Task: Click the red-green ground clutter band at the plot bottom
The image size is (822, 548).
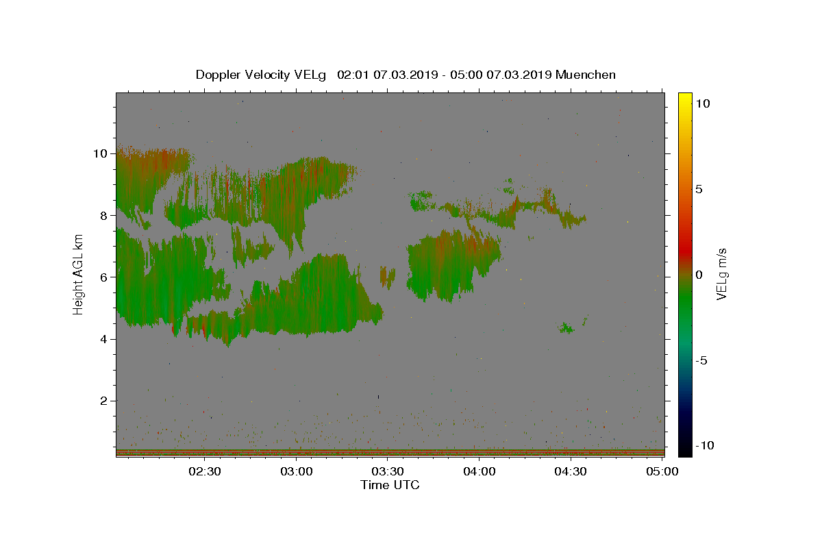Action: (390, 453)
